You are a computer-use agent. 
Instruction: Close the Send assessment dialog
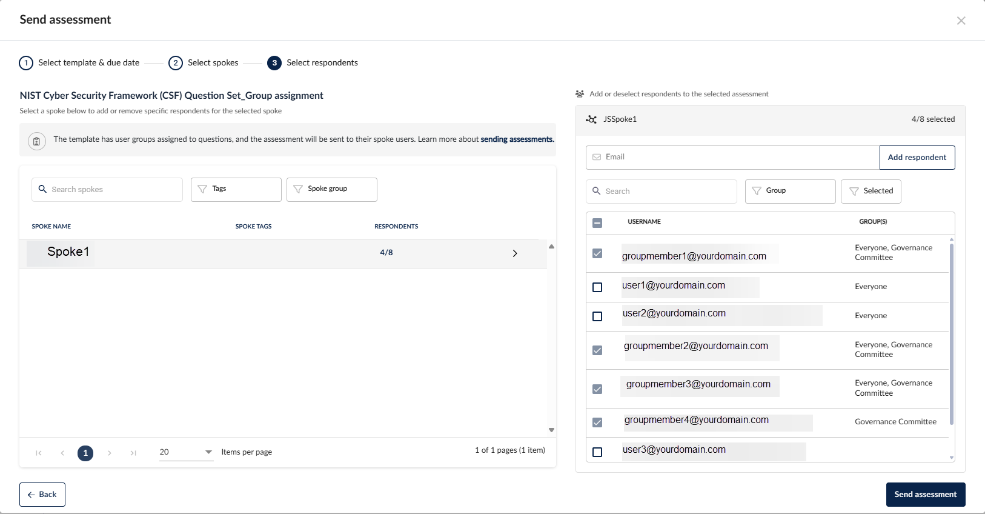(961, 21)
